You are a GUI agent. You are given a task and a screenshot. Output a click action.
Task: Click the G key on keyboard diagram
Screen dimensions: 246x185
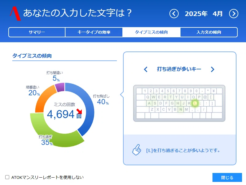(x=172, y=103)
